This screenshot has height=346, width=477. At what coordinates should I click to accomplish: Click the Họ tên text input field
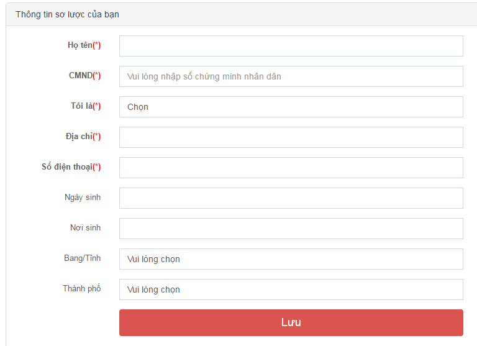(x=291, y=46)
